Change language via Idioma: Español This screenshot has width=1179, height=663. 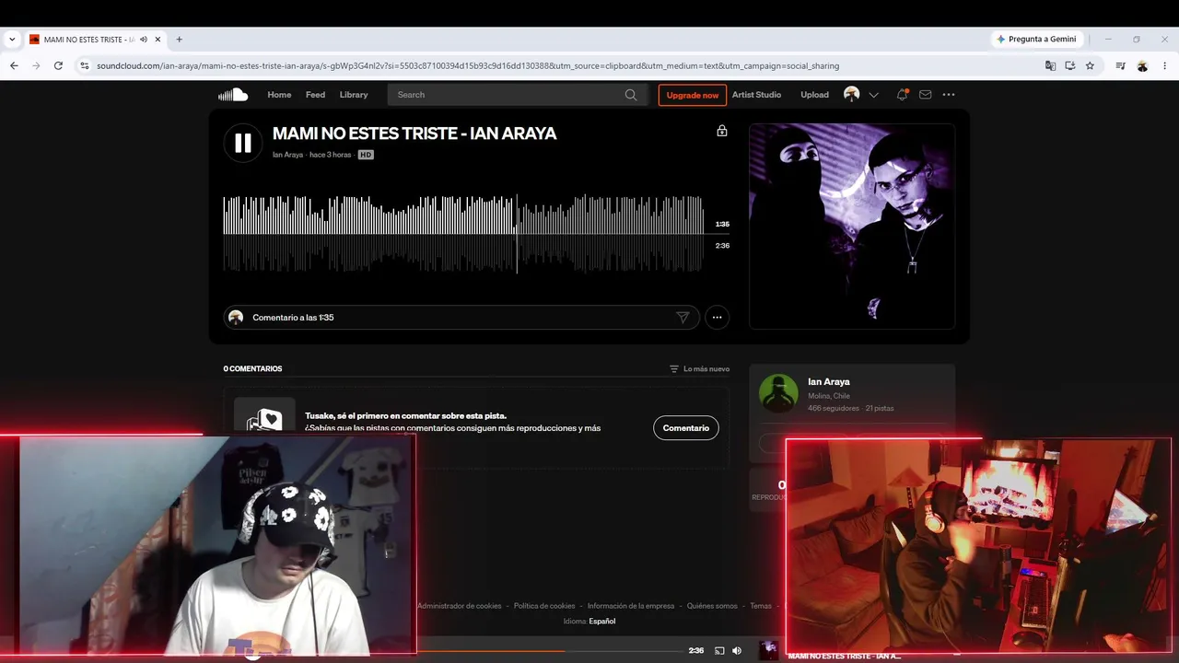tap(589, 622)
